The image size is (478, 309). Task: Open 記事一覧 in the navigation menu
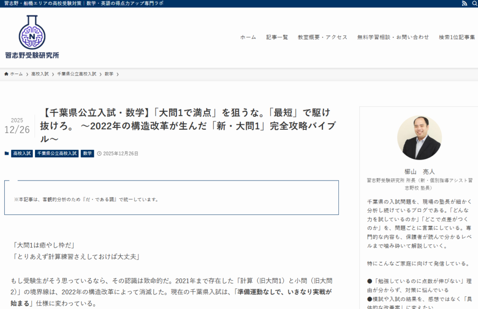coord(277,37)
